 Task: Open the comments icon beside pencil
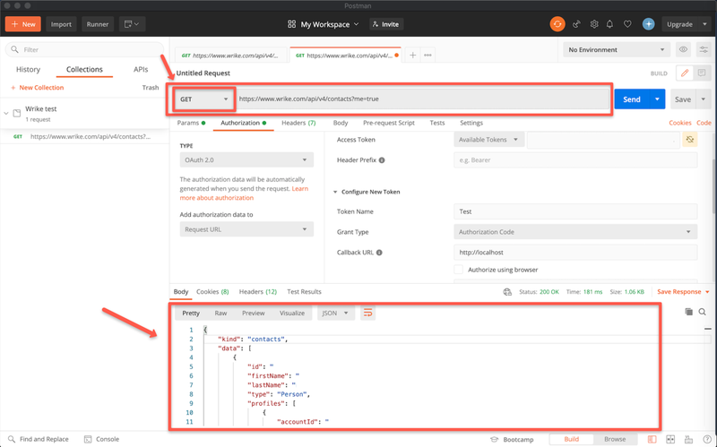pos(702,73)
